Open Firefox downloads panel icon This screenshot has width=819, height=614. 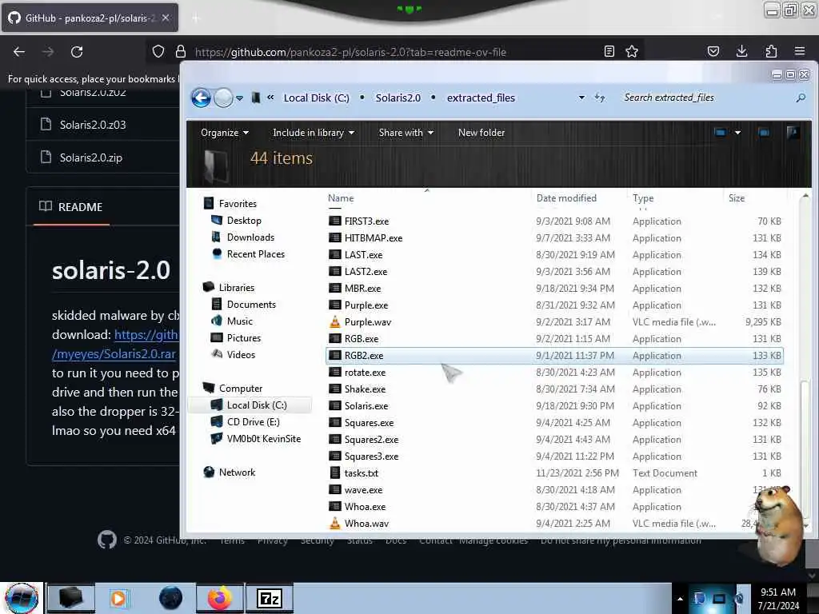(741, 51)
